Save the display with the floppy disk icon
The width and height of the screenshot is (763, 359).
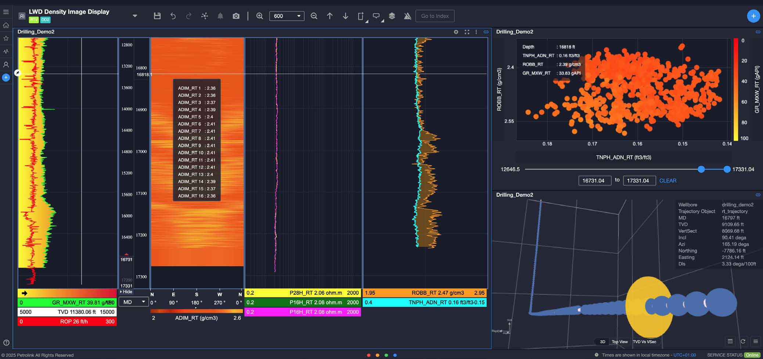[x=157, y=16]
